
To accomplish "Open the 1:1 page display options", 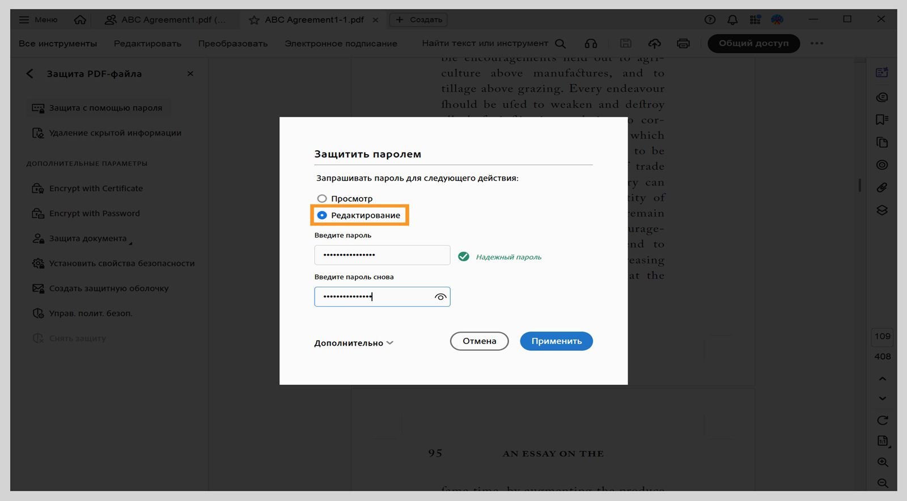I will click(x=883, y=441).
